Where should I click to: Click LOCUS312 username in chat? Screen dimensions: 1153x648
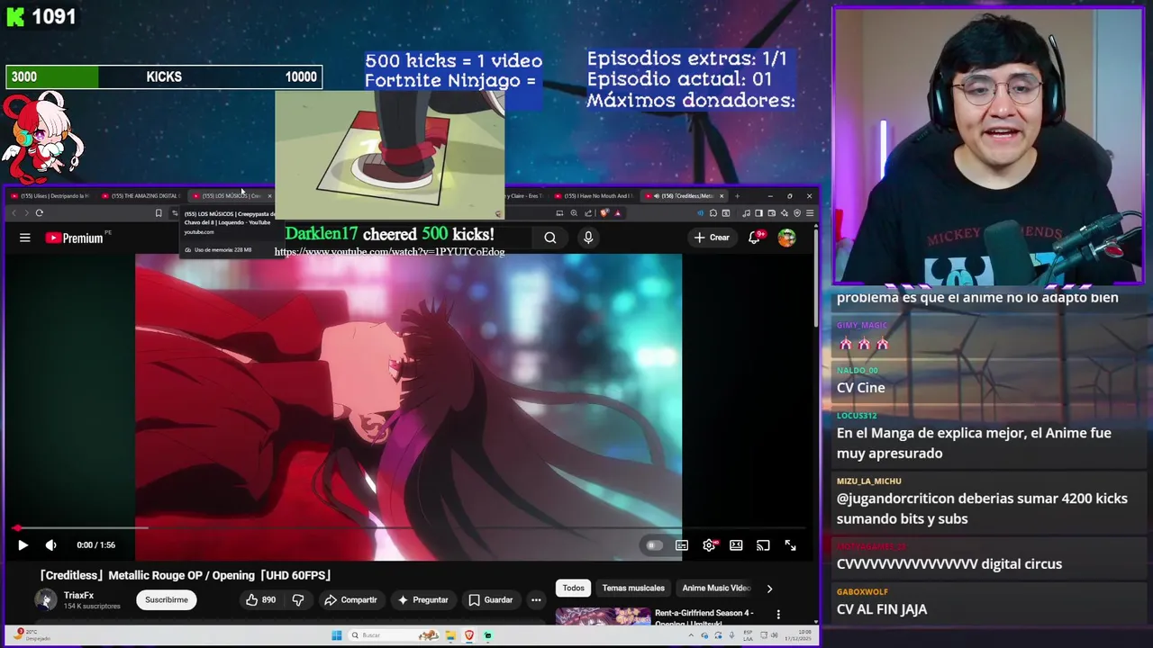coord(857,416)
